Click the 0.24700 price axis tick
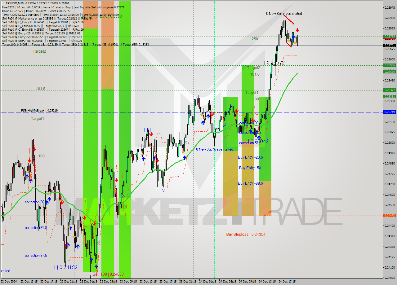Image resolution: width=397 pixels, height=285 pixels. (390, 184)
